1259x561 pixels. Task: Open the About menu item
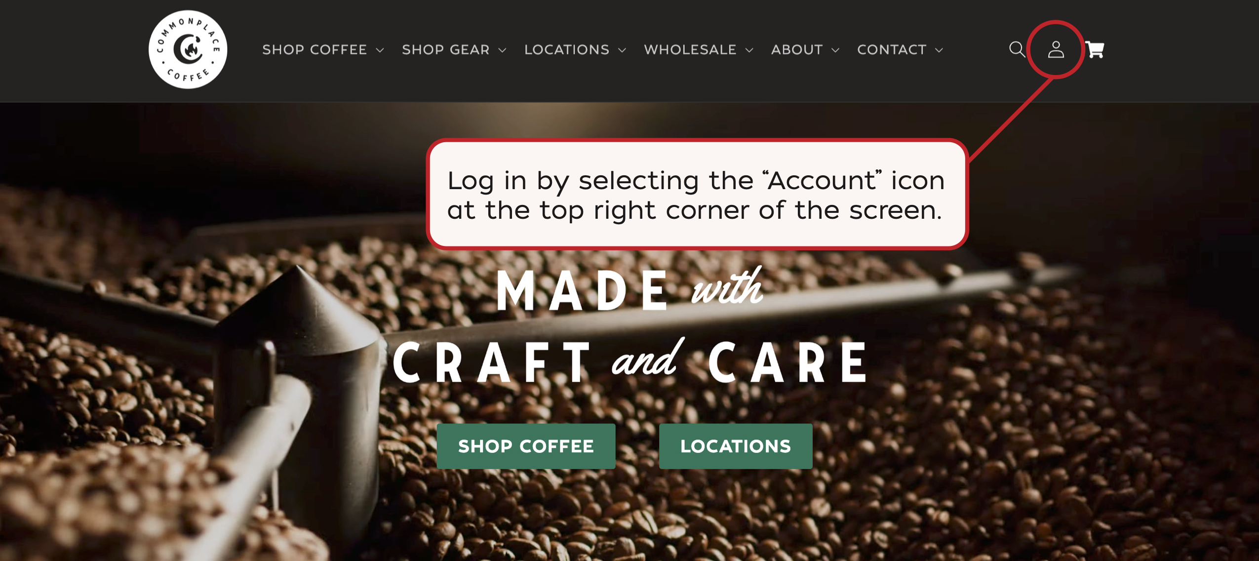pos(797,49)
